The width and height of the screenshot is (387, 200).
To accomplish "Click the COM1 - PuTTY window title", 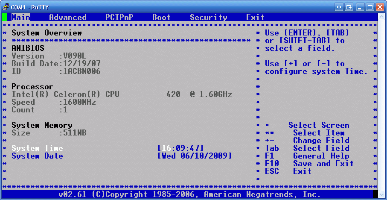I will tap(29, 7).
